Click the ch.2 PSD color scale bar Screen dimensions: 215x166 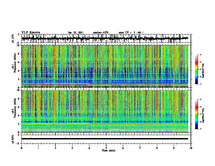196,114
